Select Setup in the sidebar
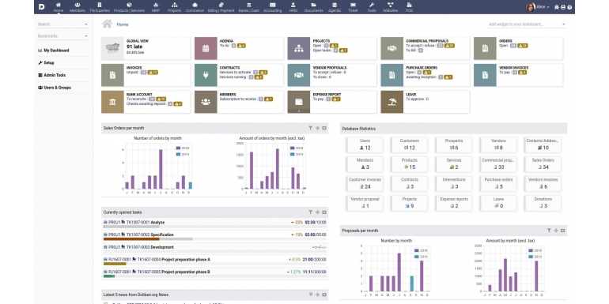 [46, 63]
